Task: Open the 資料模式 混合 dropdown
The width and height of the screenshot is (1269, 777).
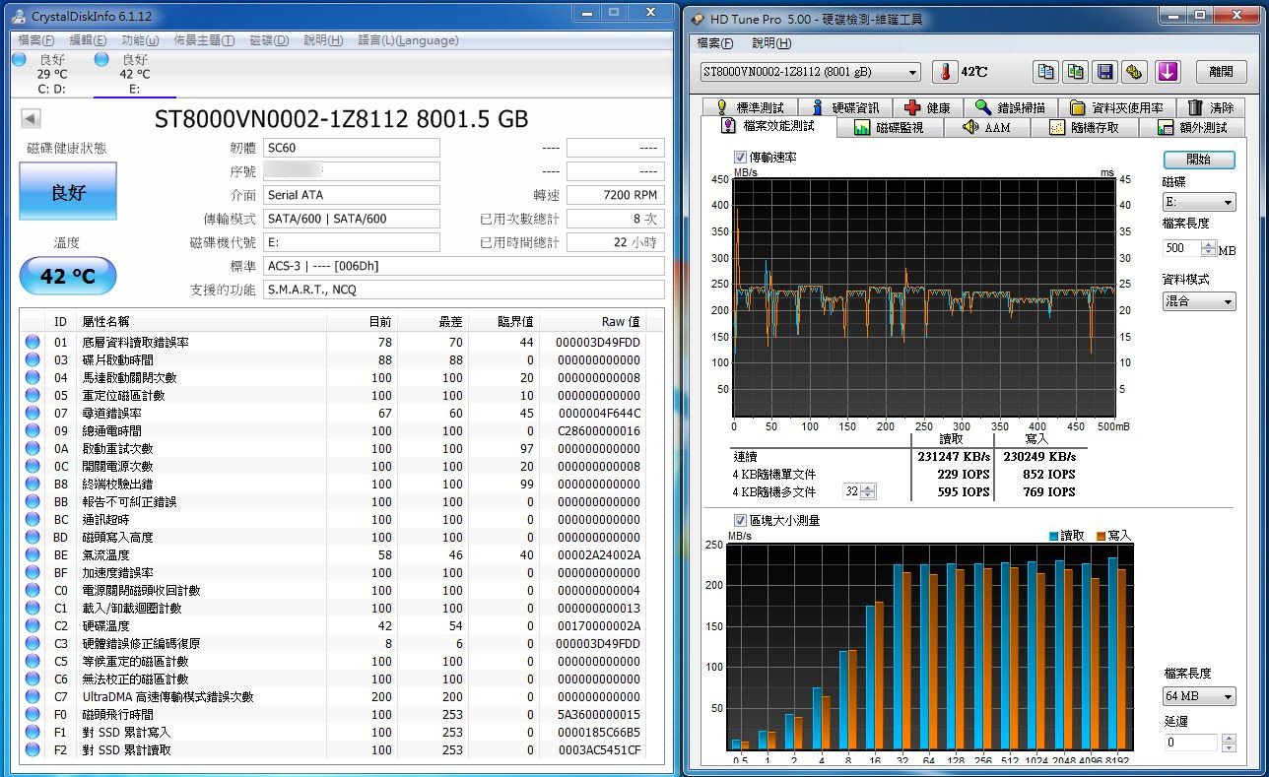Action: coord(1198,301)
